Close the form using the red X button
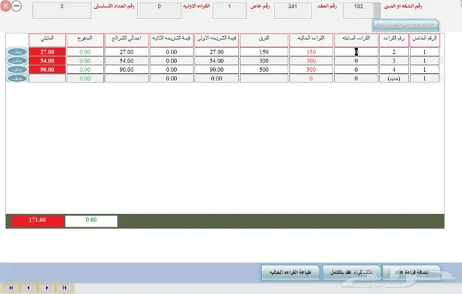This screenshot has width=462, height=294. (x=5, y=6)
